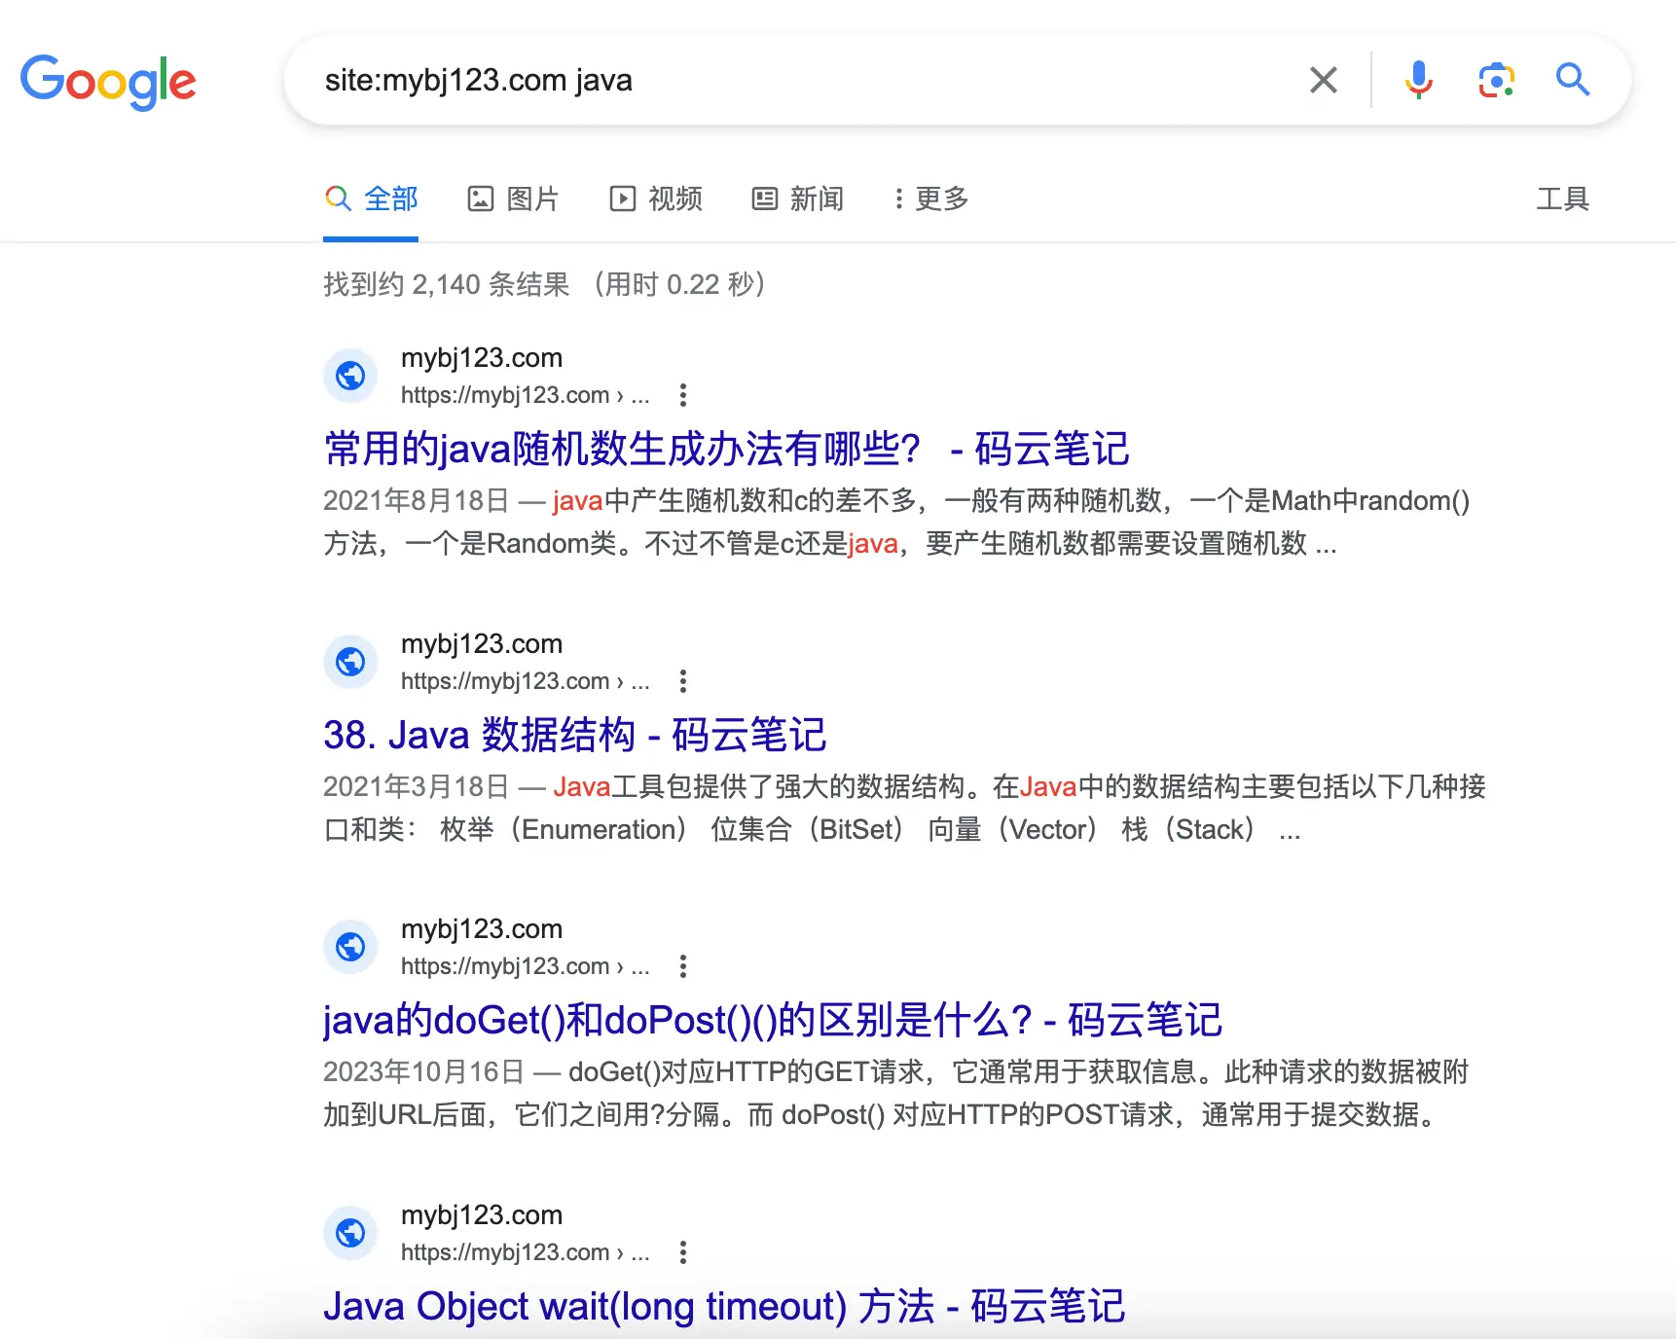The width and height of the screenshot is (1676, 1339).
Task: Click the 新闻 tab's news icon
Action: (765, 199)
